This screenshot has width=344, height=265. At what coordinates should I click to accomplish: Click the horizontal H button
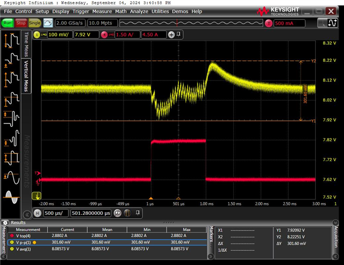[37, 213]
